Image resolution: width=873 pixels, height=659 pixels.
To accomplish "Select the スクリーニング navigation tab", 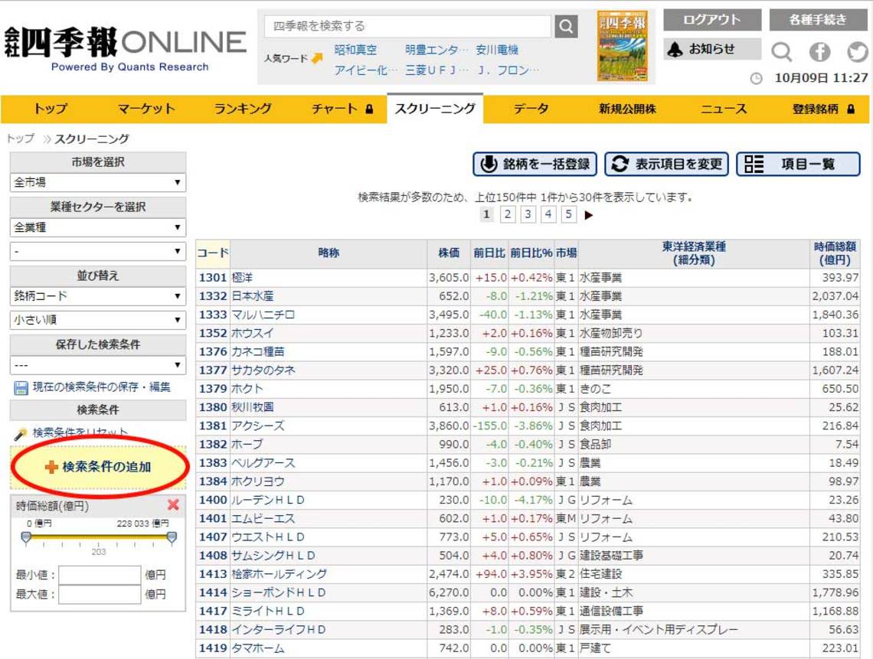I will [x=435, y=109].
